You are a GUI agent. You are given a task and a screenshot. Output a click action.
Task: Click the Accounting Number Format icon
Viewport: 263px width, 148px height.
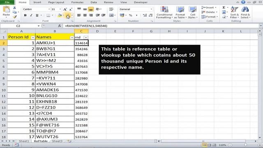click(x=122, y=15)
